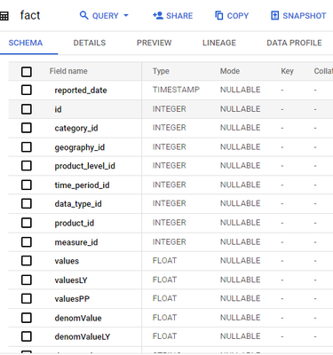The image size is (333, 355).
Task: Click the valuesLY field name
Action: (71, 280)
